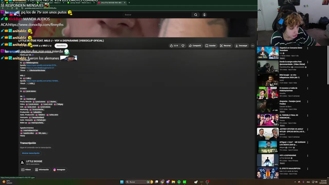Open the Windows Start button
This screenshot has height=185, width=329.
click(122, 182)
